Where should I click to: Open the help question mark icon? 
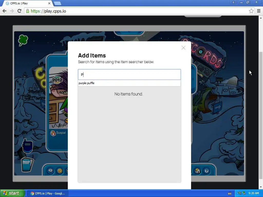(x=206, y=171)
